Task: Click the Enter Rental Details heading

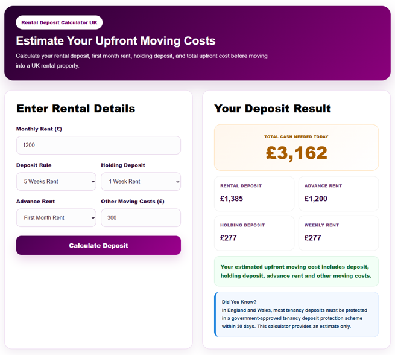Action: point(76,109)
